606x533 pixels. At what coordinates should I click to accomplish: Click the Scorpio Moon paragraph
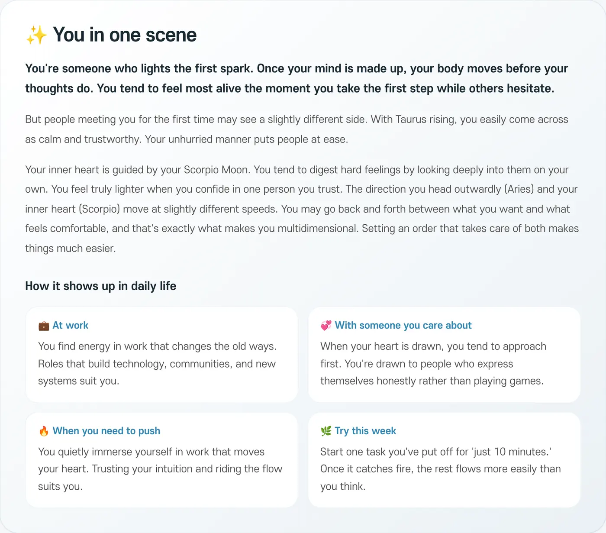point(302,209)
